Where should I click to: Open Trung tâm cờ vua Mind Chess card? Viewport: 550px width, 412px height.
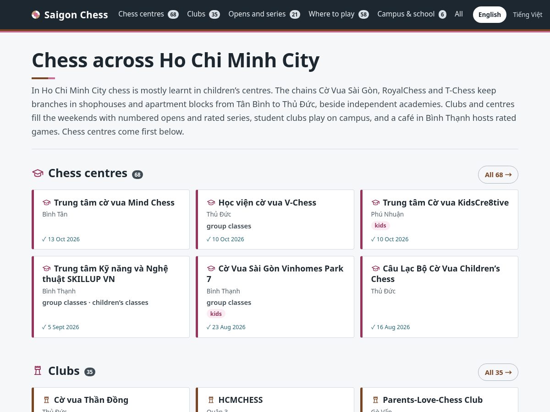tap(110, 220)
